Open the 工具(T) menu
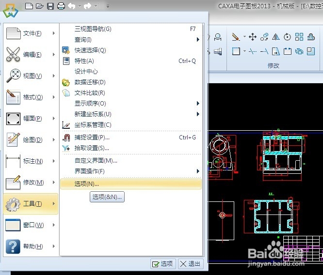Image resolution: width=323 pixels, height=275 pixels. click(31, 204)
